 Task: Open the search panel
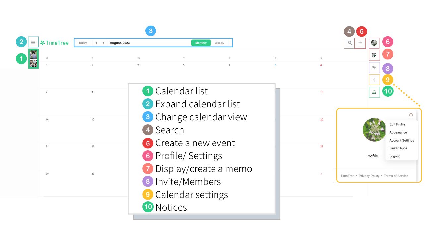coord(349,43)
